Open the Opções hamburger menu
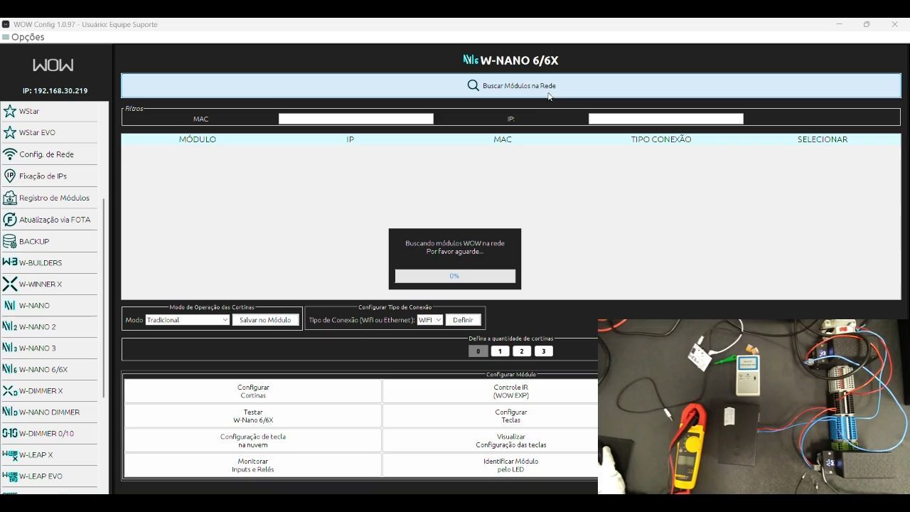The height and width of the screenshot is (512, 910). pos(6,37)
